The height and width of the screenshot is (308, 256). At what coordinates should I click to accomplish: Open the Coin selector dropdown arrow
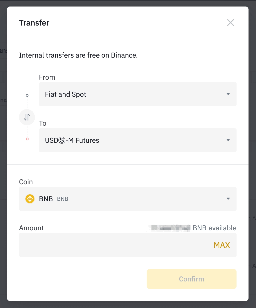point(228,199)
